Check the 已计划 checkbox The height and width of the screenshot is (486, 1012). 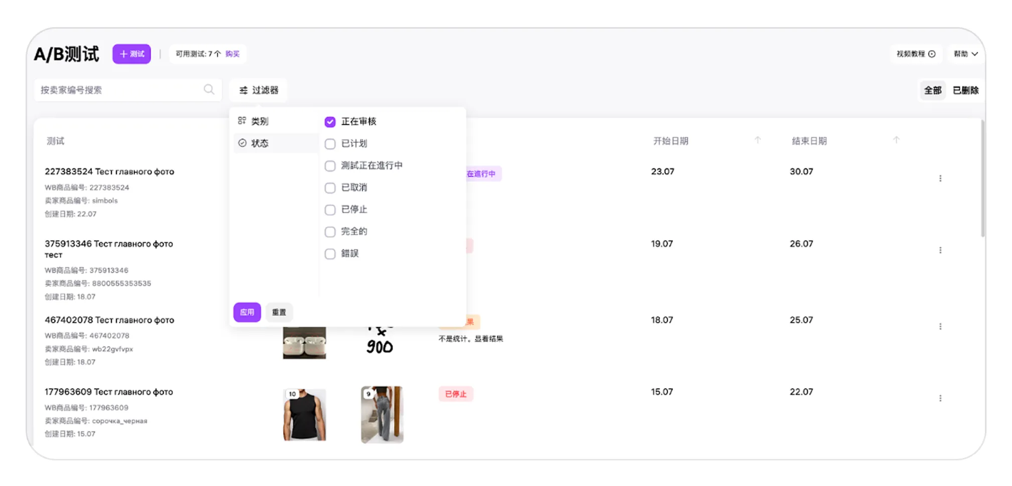(x=330, y=144)
